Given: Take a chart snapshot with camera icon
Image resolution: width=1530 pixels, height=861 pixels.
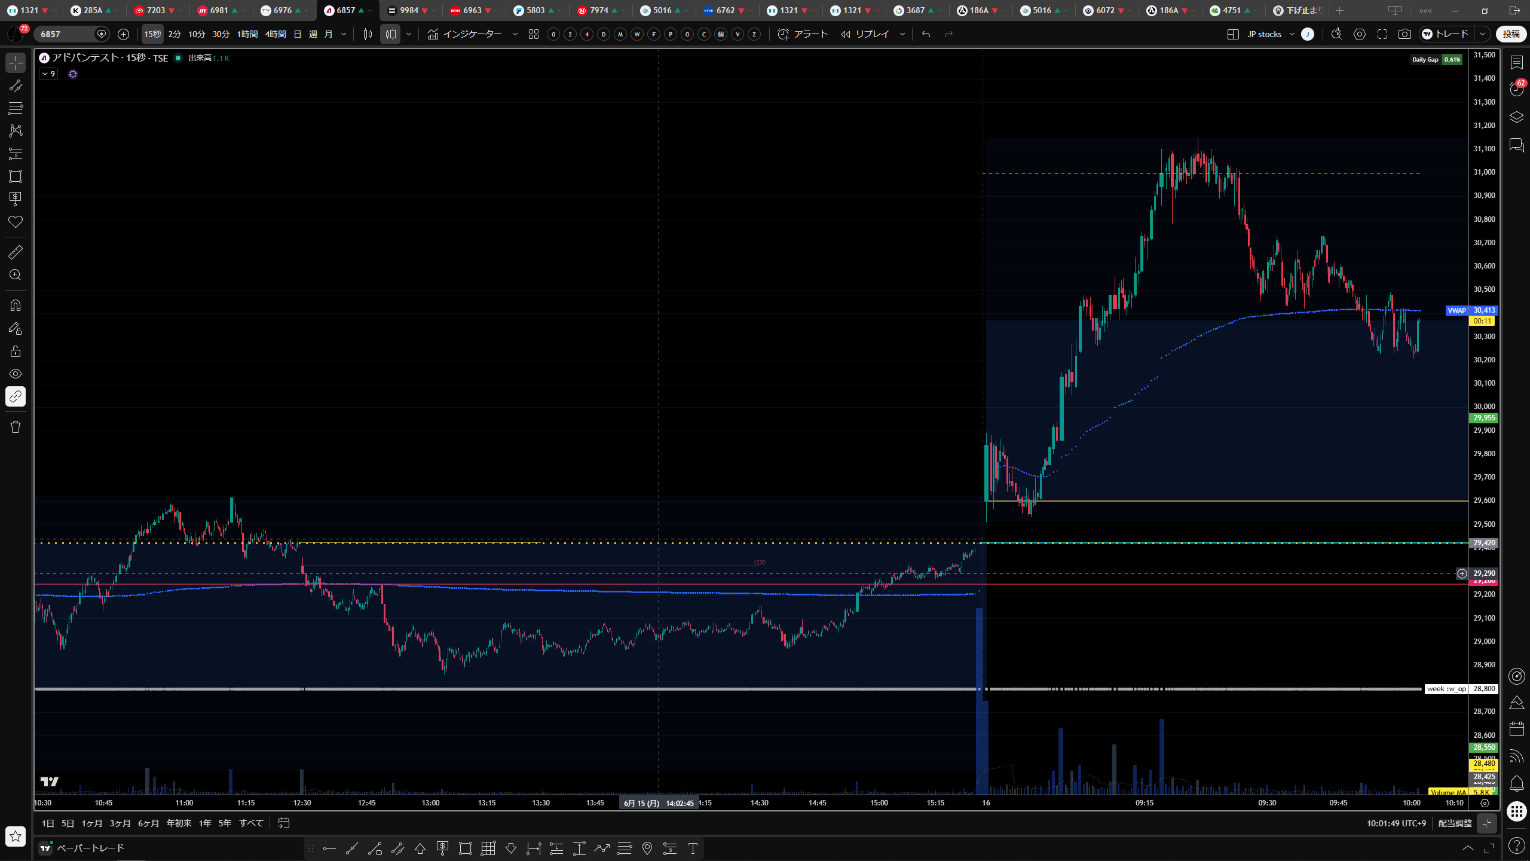Looking at the screenshot, I should point(1404,34).
